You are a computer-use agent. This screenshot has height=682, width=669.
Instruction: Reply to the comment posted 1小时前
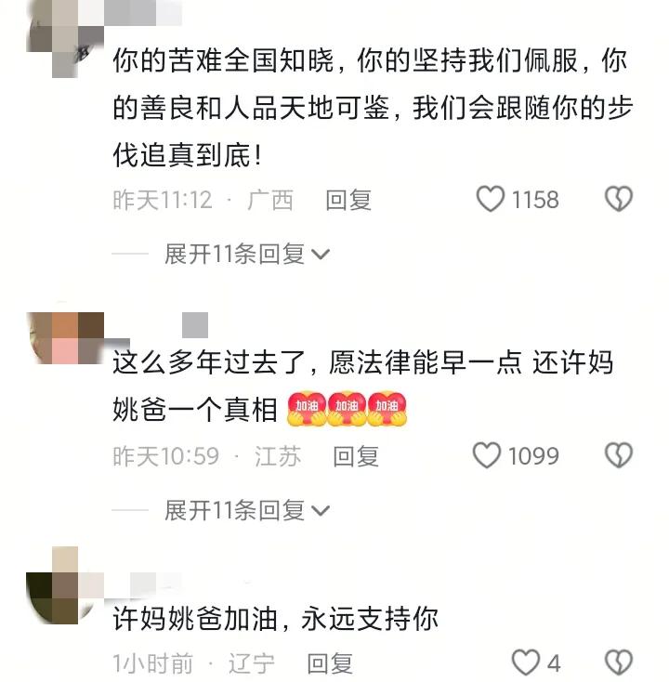click(330, 663)
